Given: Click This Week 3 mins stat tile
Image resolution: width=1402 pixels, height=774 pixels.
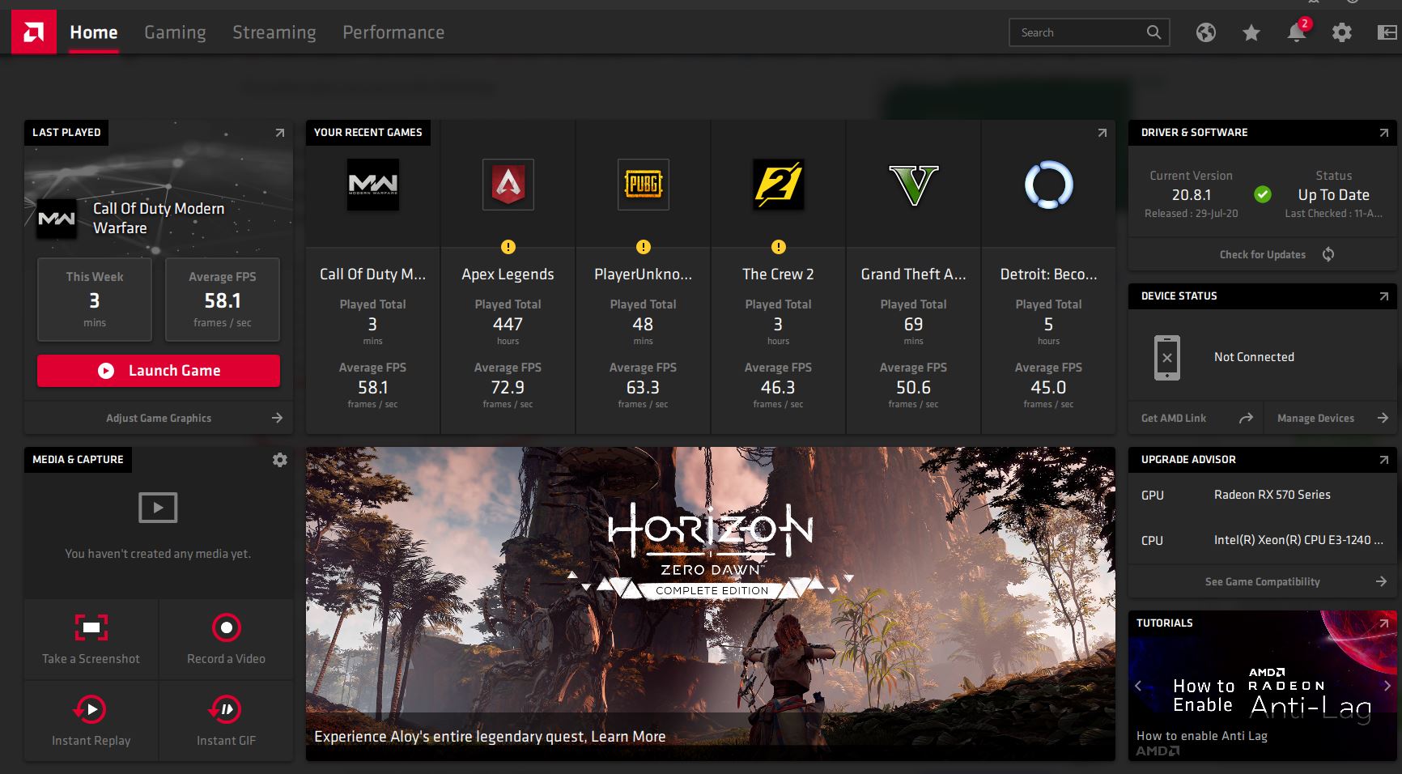Looking at the screenshot, I should pyautogui.click(x=95, y=300).
